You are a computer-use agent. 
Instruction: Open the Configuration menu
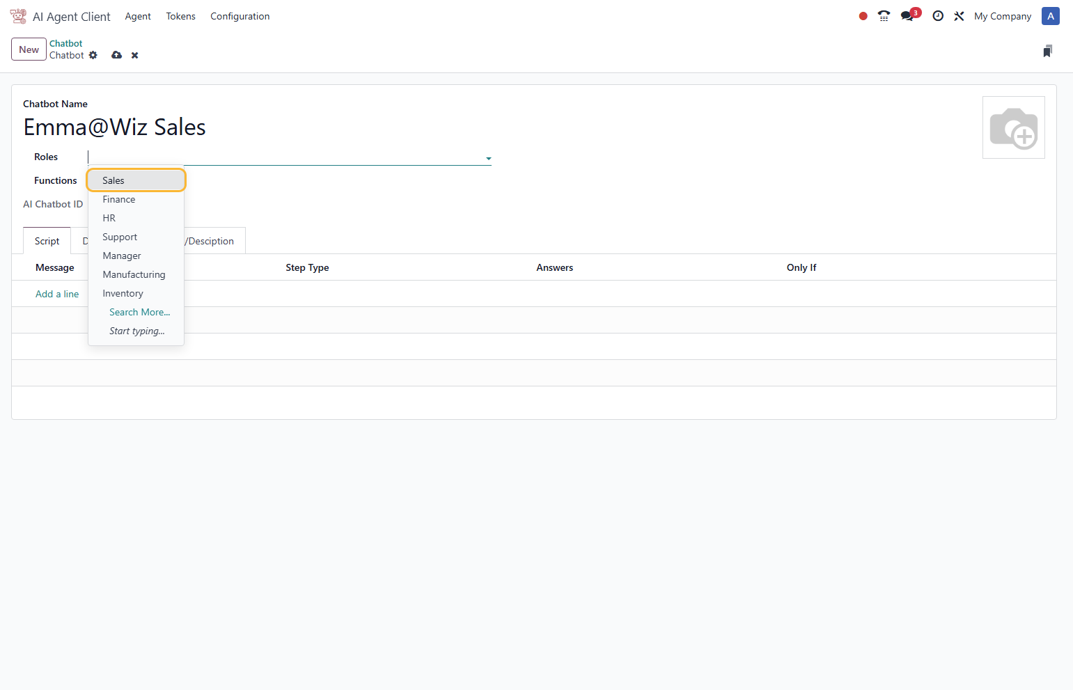[240, 16]
